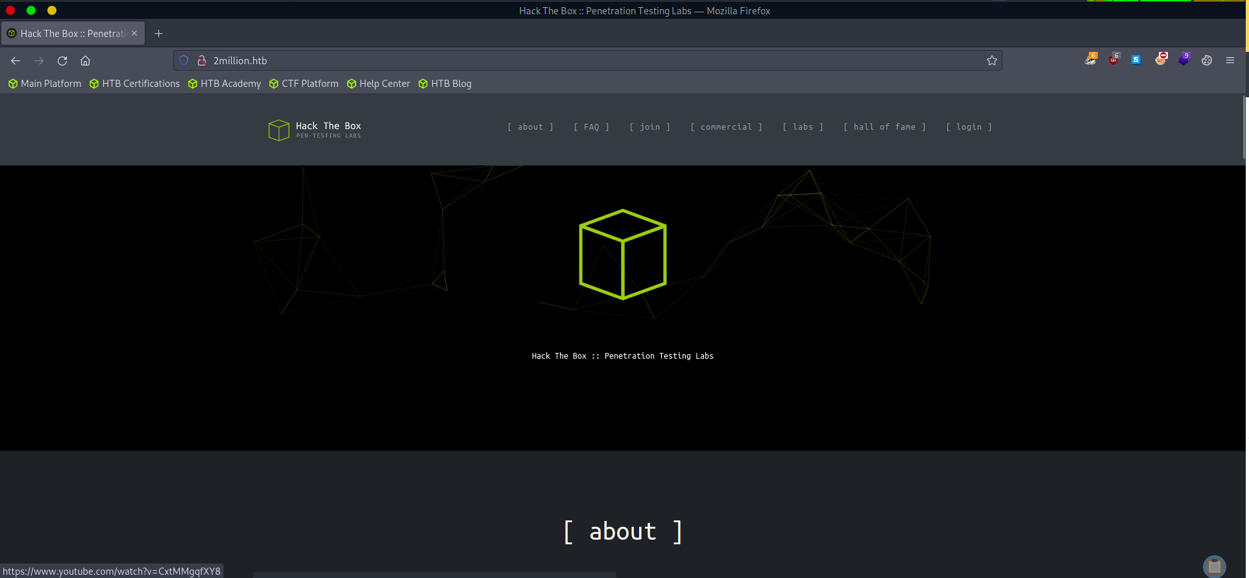Click the address bar showing 2million.htb
Image resolution: width=1249 pixels, height=578 pixels.
(587, 60)
